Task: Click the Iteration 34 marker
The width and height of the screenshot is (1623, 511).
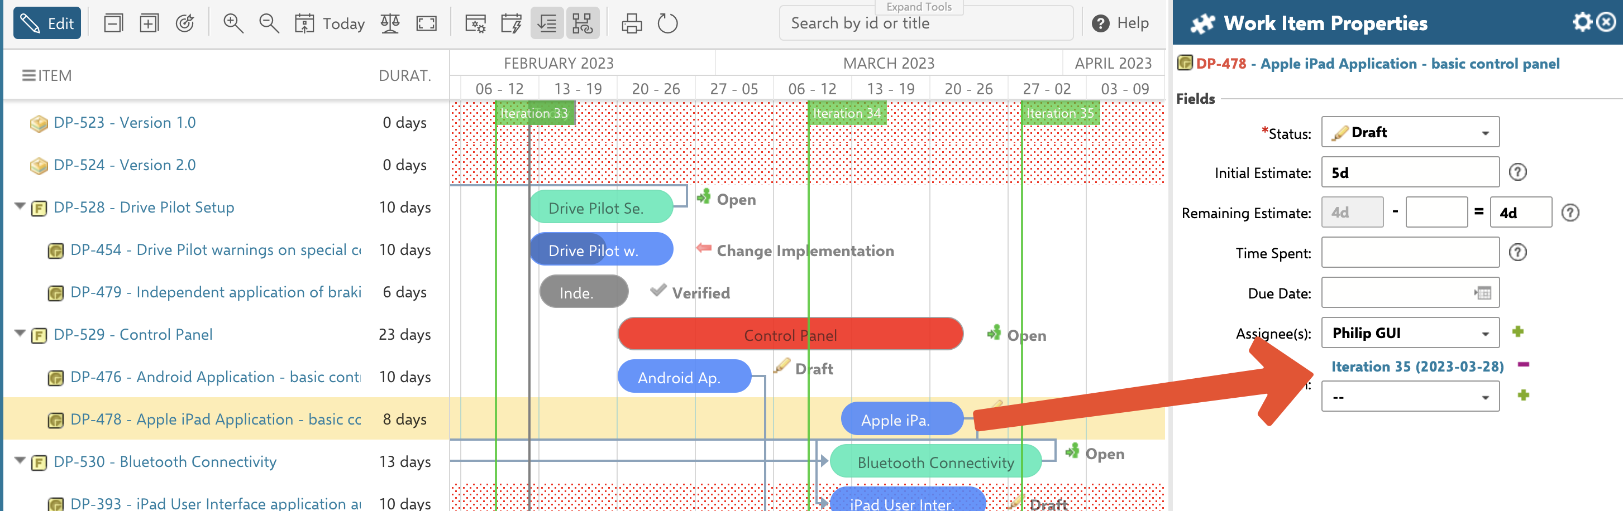Action: (x=847, y=113)
